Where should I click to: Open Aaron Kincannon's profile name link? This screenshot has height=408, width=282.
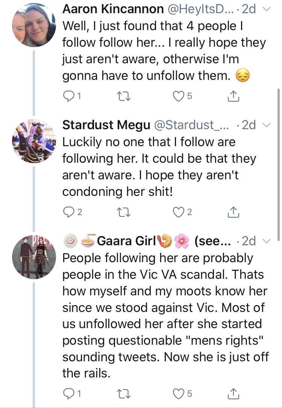[x=113, y=9]
